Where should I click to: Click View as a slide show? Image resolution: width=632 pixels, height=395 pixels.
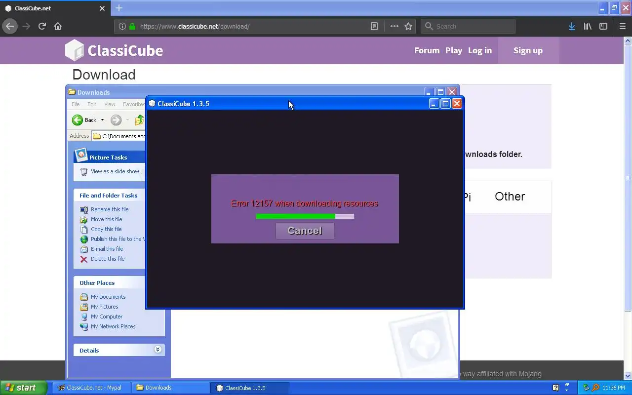(x=115, y=171)
